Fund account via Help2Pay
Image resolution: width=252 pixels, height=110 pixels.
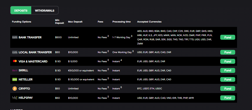[228, 98]
